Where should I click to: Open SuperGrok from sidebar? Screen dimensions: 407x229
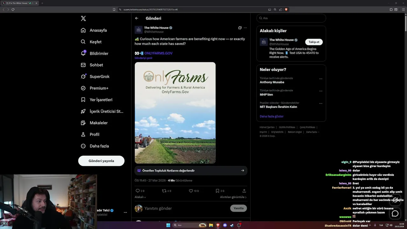point(95,76)
